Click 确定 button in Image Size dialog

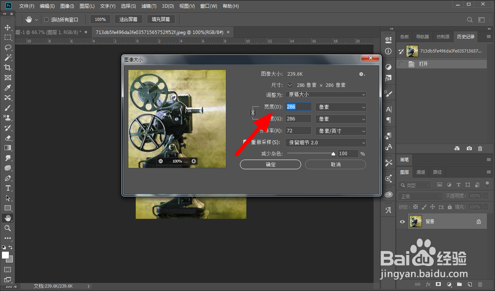270,164
